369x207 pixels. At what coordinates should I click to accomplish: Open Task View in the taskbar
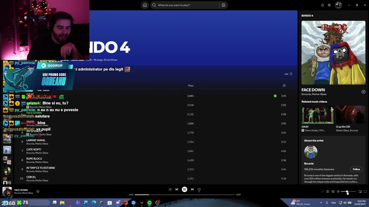pos(54,203)
